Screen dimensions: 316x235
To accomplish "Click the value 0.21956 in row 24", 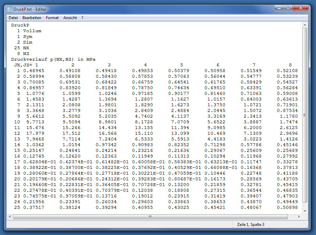I will [34, 201].
